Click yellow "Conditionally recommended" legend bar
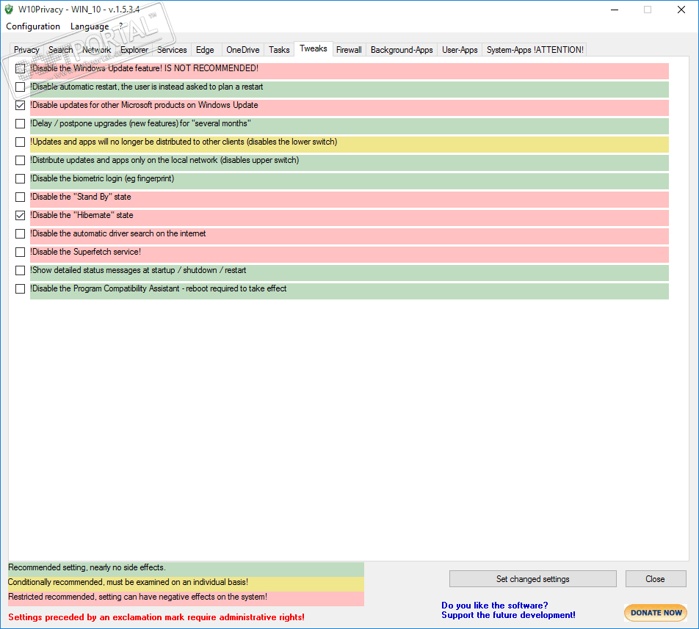The width and height of the screenshot is (699, 629). 186,584
